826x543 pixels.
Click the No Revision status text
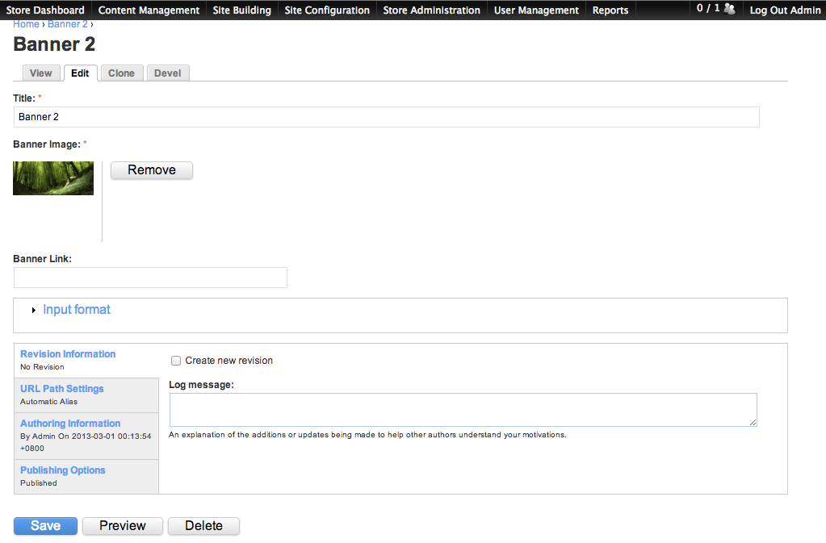click(42, 367)
